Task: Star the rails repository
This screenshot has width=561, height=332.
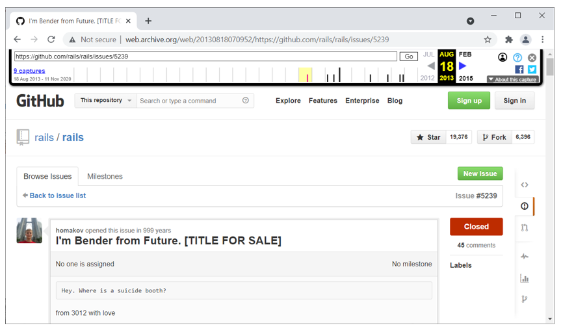Action: click(x=428, y=137)
